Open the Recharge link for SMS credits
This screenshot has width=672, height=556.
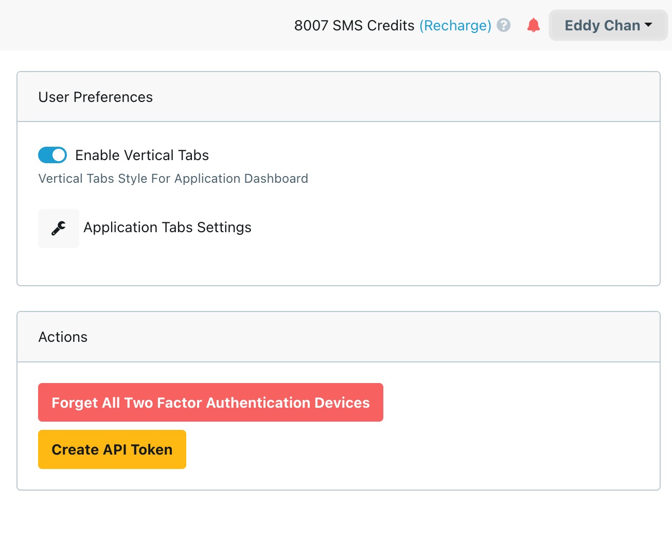(456, 25)
